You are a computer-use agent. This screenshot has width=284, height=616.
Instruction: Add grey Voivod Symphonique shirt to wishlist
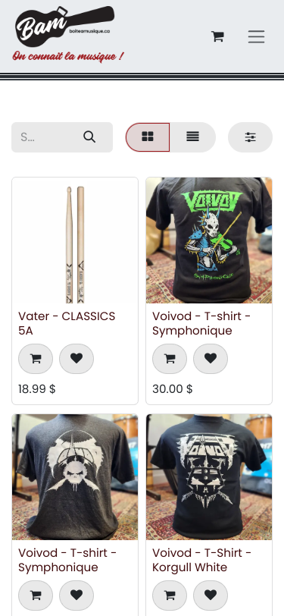pyautogui.click(x=76, y=596)
